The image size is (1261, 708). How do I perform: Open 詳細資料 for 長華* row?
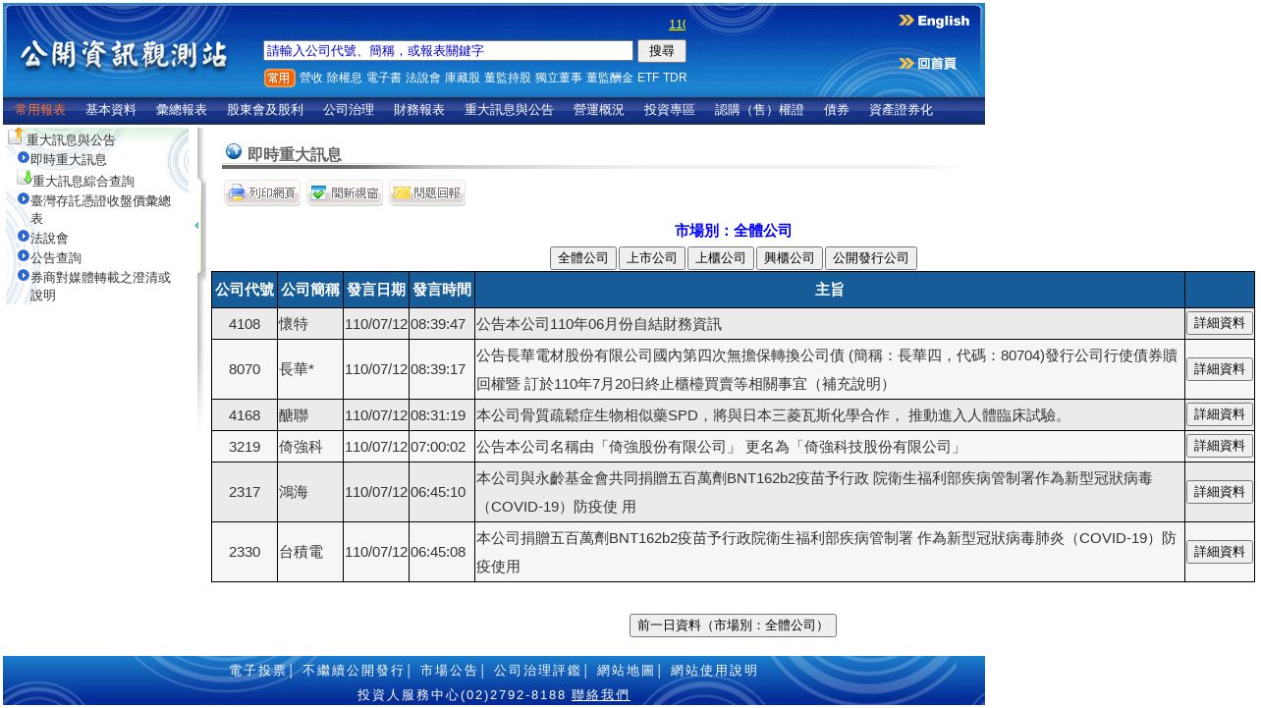1220,369
